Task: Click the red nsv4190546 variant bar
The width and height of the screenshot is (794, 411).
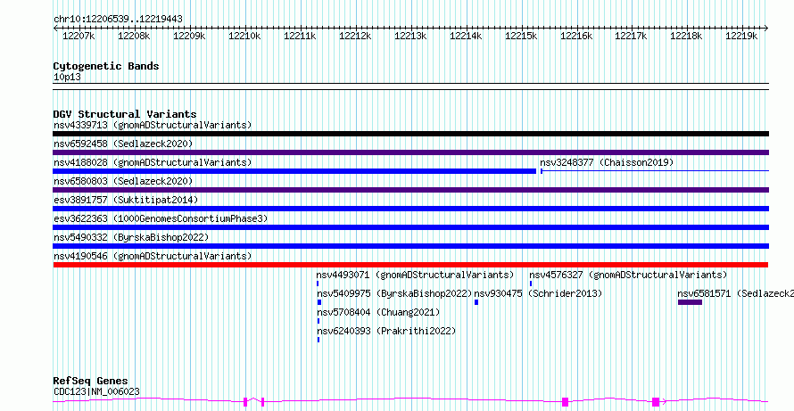Action: (410, 265)
